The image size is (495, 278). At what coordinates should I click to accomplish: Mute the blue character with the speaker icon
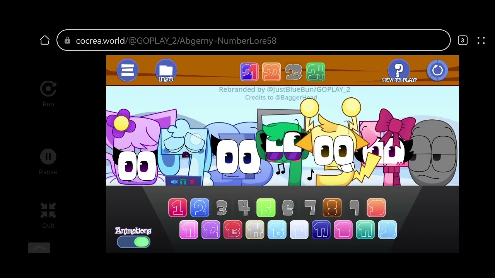[174, 182]
